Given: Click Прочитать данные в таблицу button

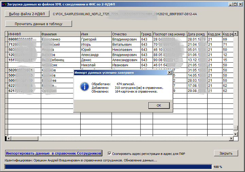Looking at the screenshot, I should (x=38, y=24).
